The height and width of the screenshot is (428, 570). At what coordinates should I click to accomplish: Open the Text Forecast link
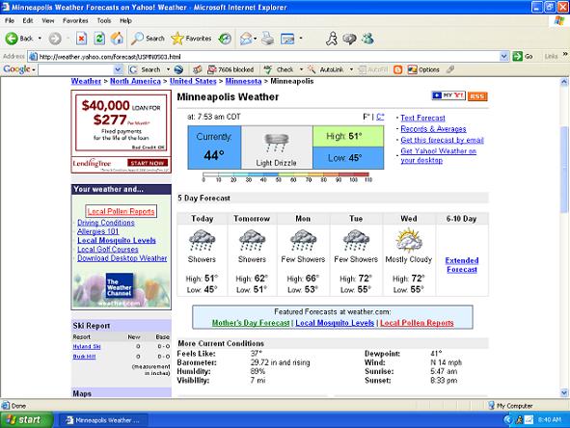(422, 118)
